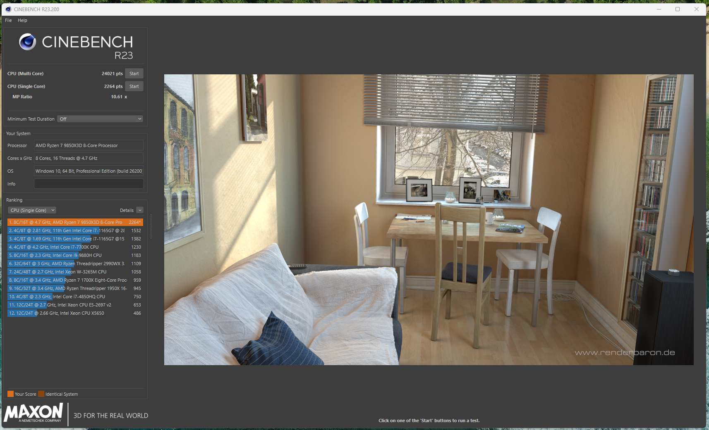
Task: Click the Processor field showing AMD Ryzen 7
Action: (89, 145)
